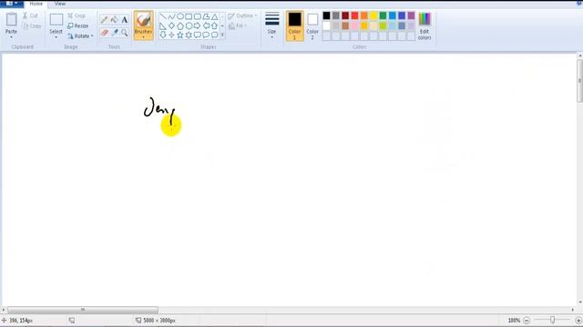Select the Fill with color bucket tool
This screenshot has height=327, width=583.
coord(115,20)
